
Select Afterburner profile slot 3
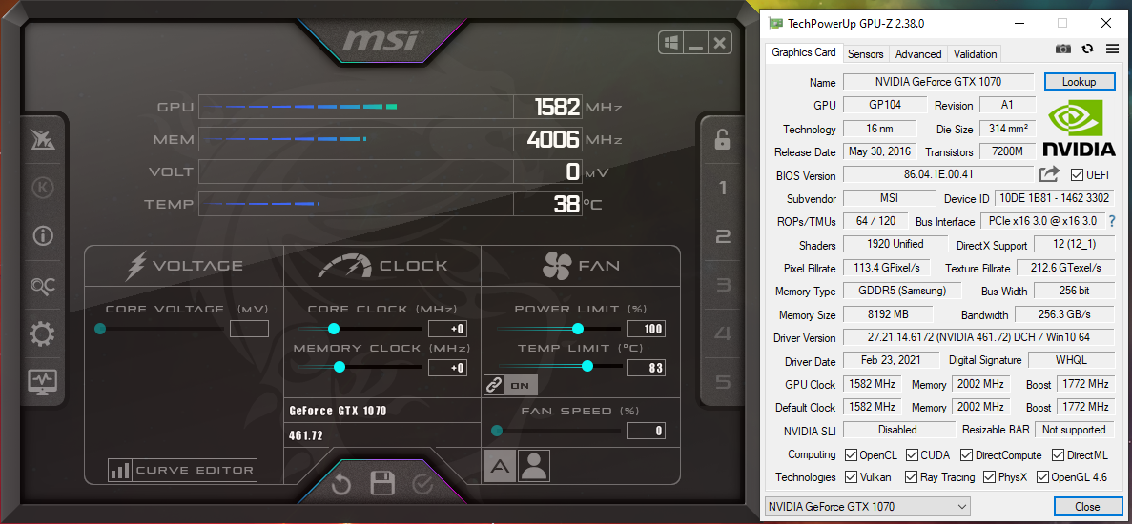(x=722, y=286)
